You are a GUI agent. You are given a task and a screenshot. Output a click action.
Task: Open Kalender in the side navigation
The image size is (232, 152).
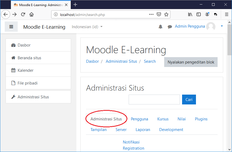[x=38, y=70]
